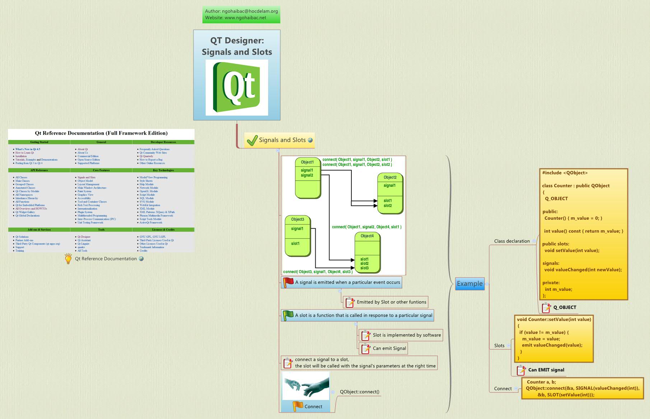Open the 'Signals and Slots' link under Core Features
The height and width of the screenshot is (419, 650).
86,177
